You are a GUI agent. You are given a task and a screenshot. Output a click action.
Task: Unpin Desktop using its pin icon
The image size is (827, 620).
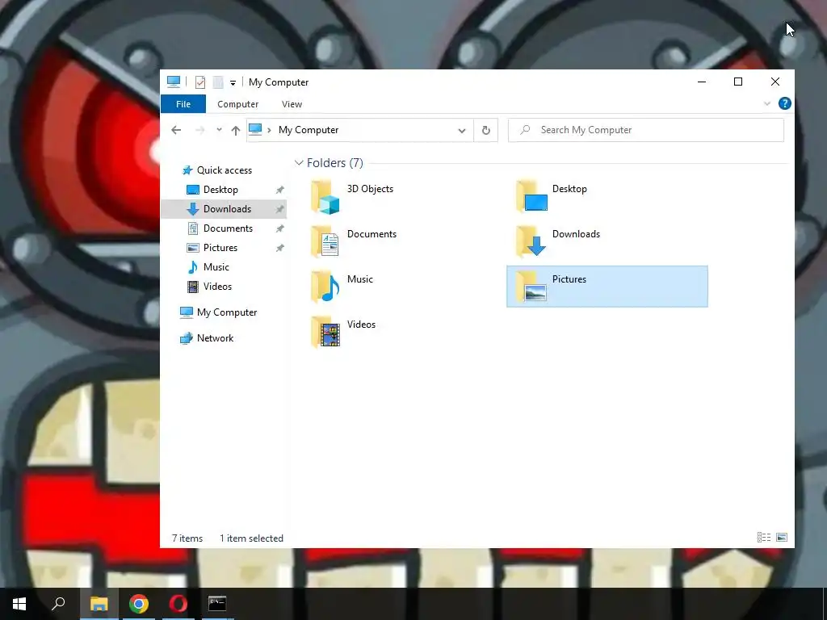pyautogui.click(x=280, y=190)
